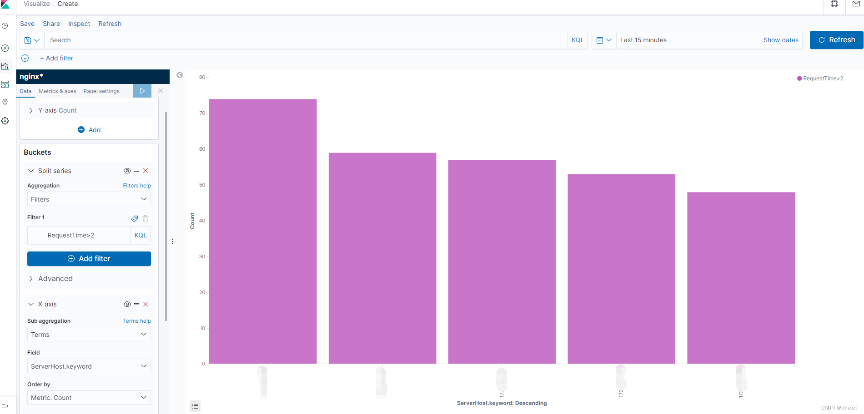Remove X-axis bucket red X
Image resolution: width=864 pixels, height=414 pixels.
pyautogui.click(x=146, y=304)
